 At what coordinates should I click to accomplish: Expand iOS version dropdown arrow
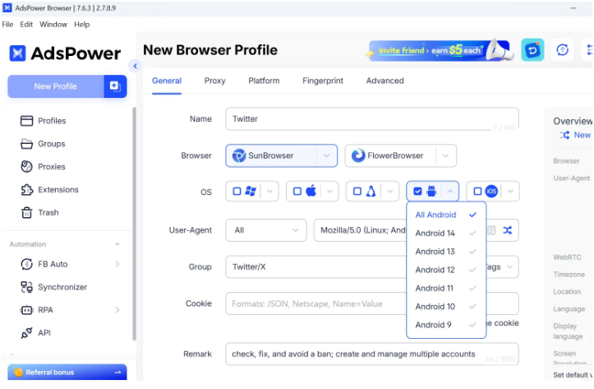[510, 192]
